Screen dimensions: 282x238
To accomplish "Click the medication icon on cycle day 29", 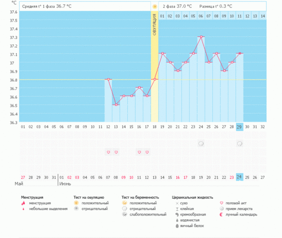I will click(240, 143).
